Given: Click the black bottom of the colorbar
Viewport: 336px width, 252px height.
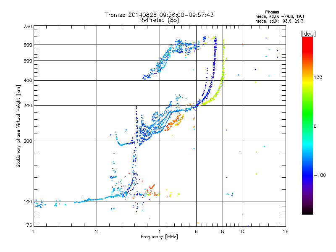Looking at the screenshot, I should pos(307,211).
